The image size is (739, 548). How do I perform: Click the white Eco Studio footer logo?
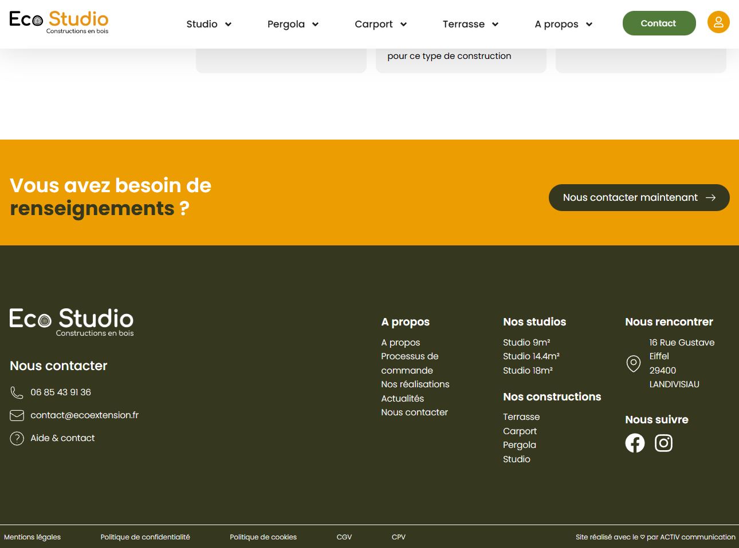click(72, 322)
